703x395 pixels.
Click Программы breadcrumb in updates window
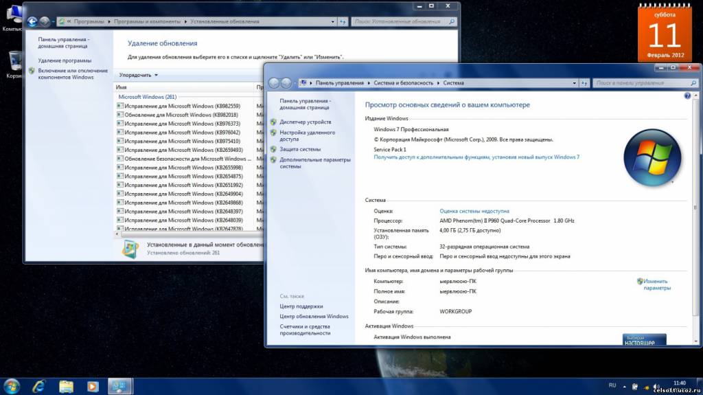89,21
